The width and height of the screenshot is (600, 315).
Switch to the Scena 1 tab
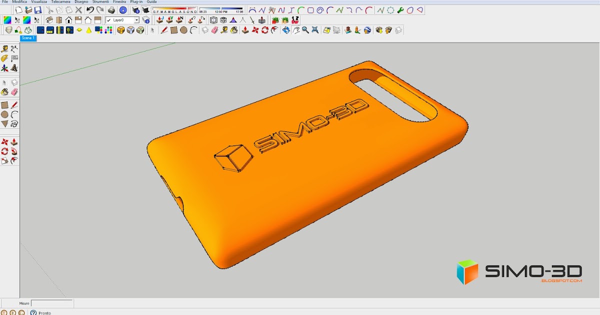pyautogui.click(x=27, y=38)
